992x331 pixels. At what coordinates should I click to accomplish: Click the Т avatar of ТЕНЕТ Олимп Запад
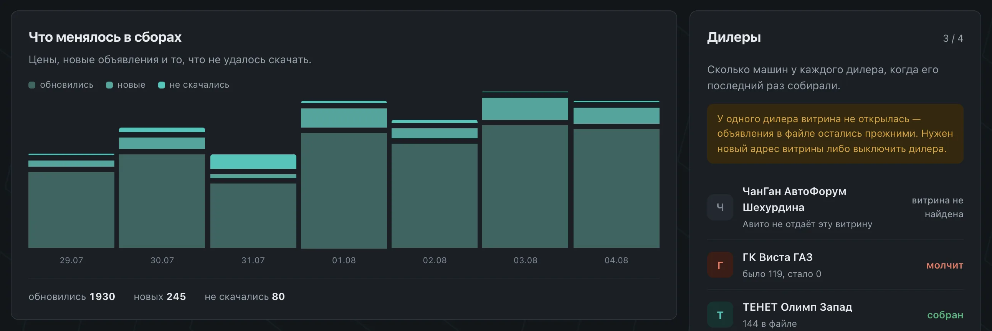tap(720, 315)
